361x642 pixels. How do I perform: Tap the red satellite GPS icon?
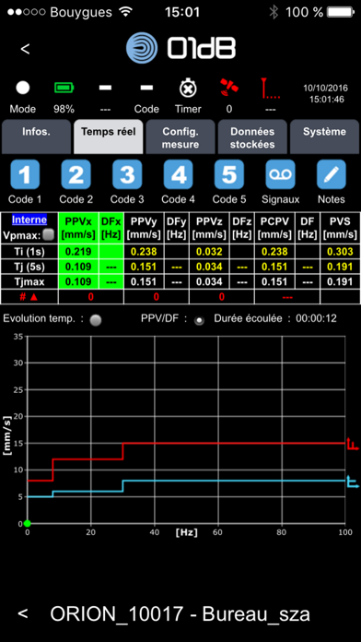229,88
